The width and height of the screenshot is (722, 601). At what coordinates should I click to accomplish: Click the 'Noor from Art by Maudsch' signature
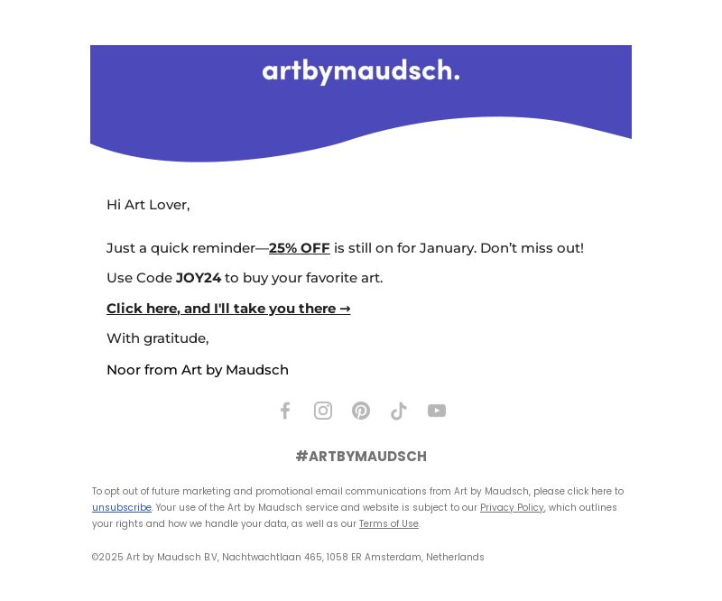coord(198,370)
